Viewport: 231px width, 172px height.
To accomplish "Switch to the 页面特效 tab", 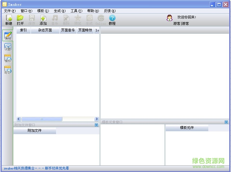I will (84, 30).
